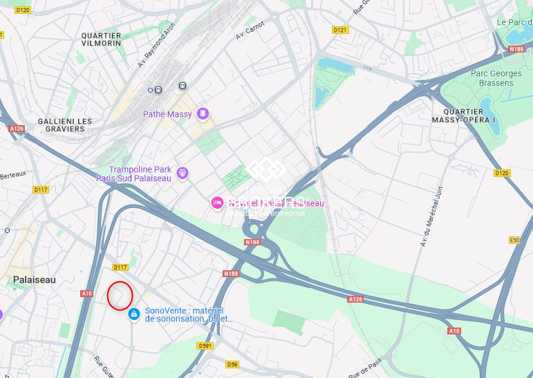The height and width of the screenshot is (378, 533).
Task: Open the SonoVente matériel de sonorisation label
Action: click(189, 315)
